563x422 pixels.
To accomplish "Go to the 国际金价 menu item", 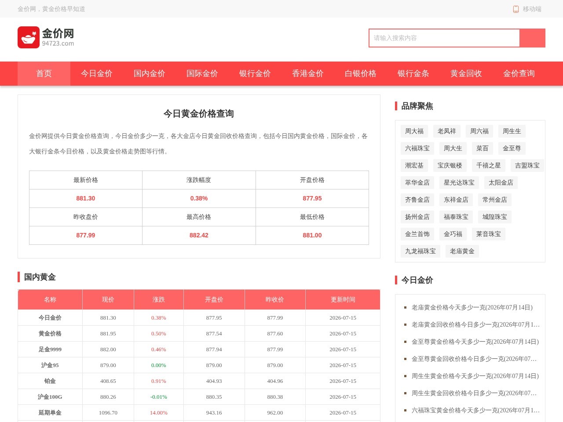I will pyautogui.click(x=202, y=73).
